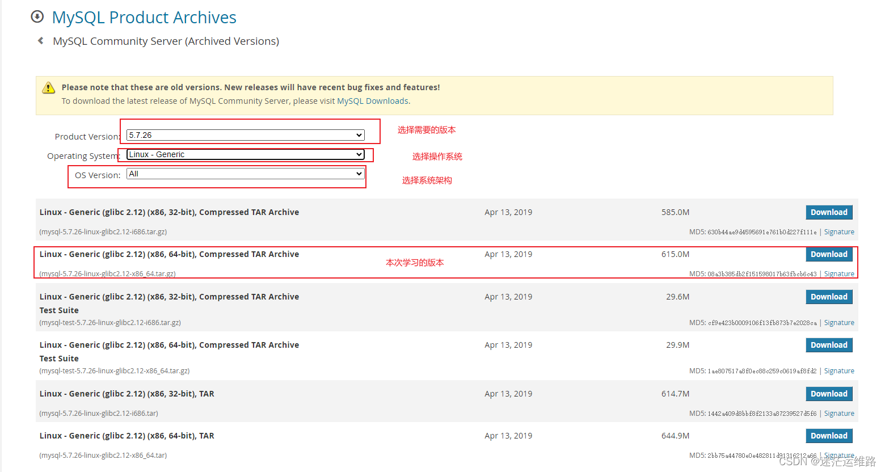Click filename mysql-5.7.26-linux-glibc2.12-x86_64.tar.gz

(x=107, y=274)
